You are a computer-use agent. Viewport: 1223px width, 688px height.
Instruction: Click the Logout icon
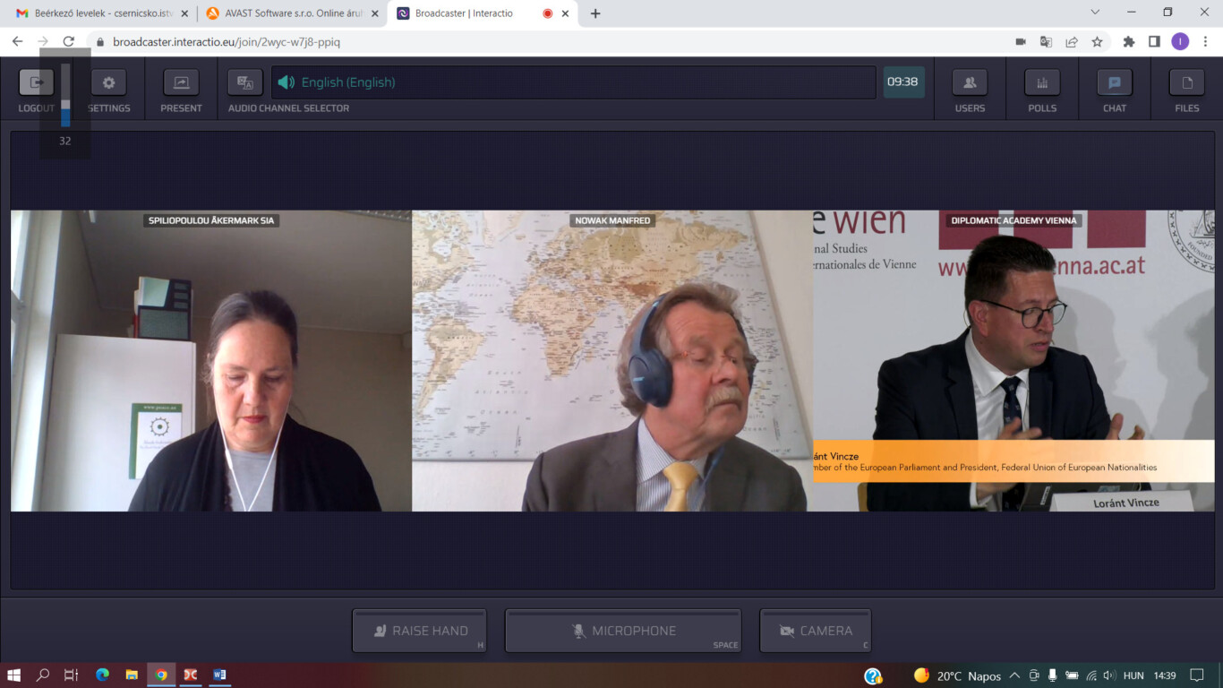37,82
